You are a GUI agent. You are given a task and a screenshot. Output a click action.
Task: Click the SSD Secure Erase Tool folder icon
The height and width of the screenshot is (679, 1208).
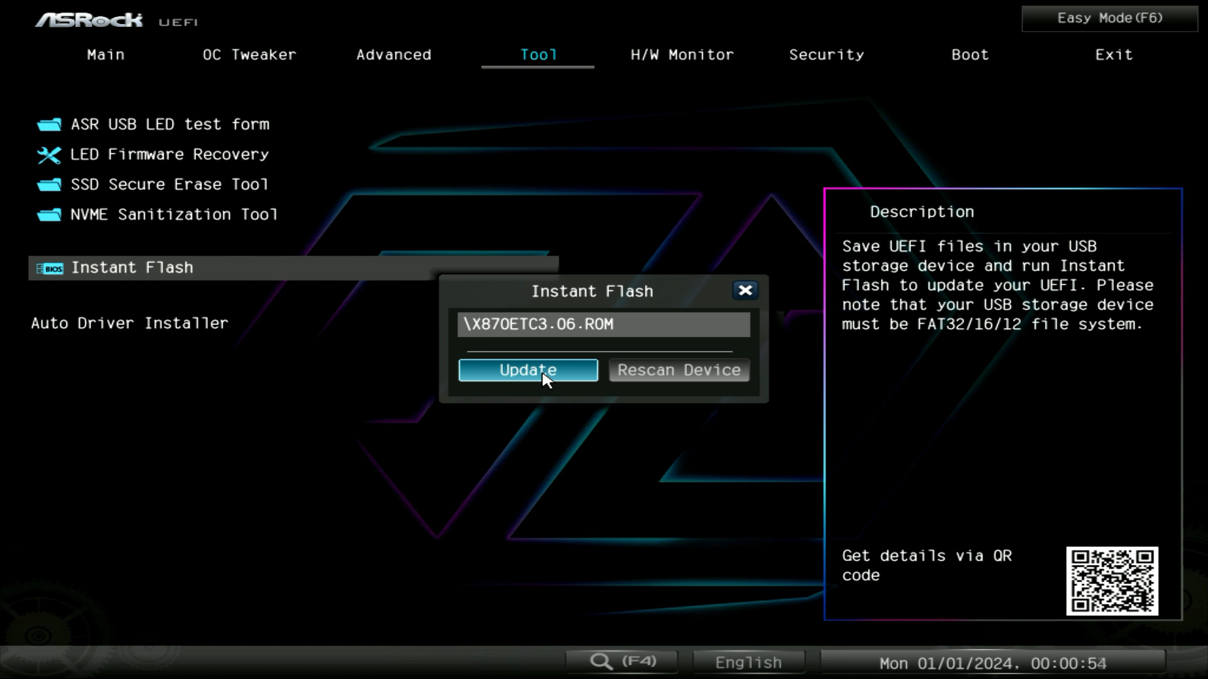tap(49, 185)
